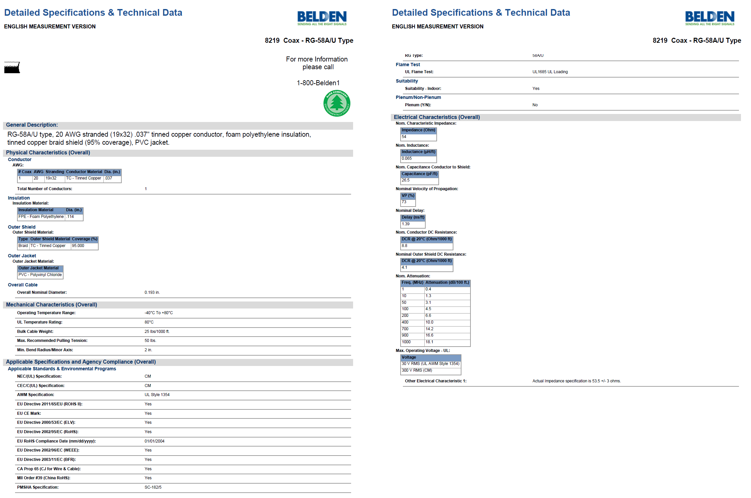Select operating temperature -40°C To +80°C
Viewport: 751px width, 498px height.
point(159,313)
